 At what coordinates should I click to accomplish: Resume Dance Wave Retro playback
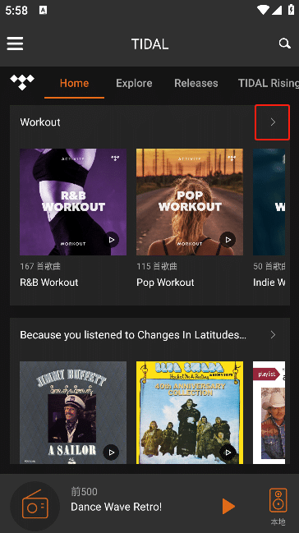228,507
